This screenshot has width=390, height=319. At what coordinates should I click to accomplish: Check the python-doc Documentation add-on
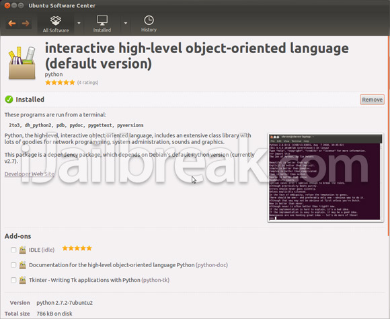13,265
